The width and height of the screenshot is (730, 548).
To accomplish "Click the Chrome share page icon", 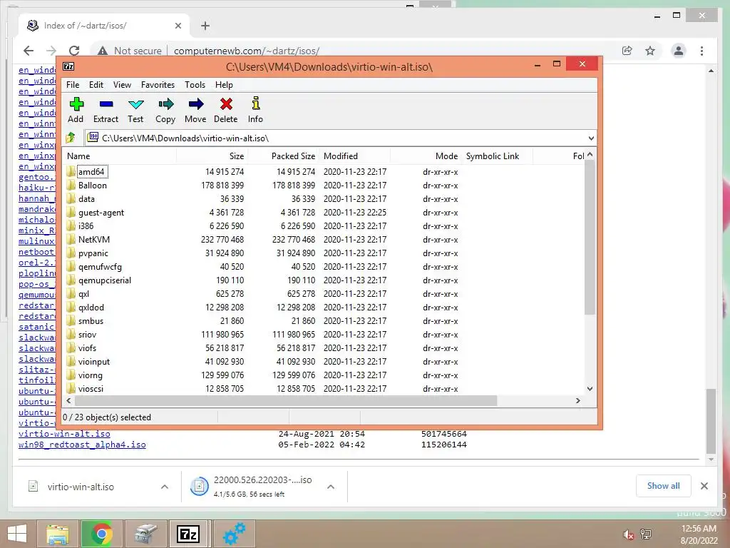I will point(627,51).
